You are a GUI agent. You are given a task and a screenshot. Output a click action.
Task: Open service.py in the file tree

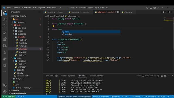pos(23,52)
